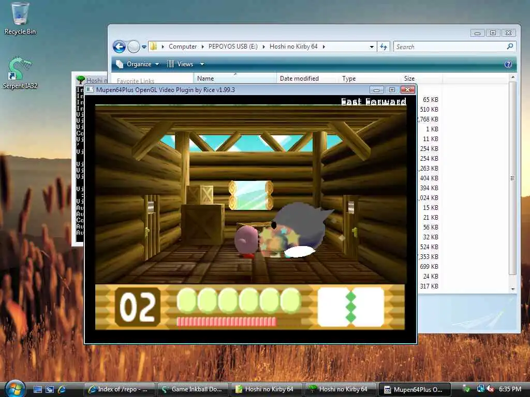Screen dimensions: 530x397
Task: Select the file sized 394 KB
Action: tap(429, 188)
